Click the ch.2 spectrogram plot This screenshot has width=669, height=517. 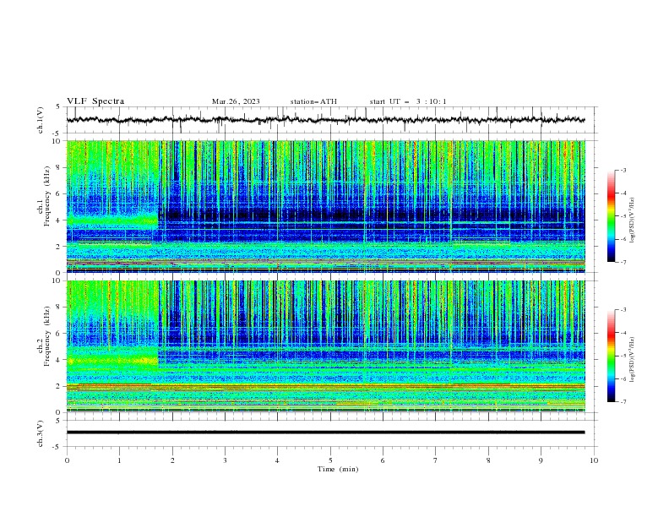(x=326, y=346)
